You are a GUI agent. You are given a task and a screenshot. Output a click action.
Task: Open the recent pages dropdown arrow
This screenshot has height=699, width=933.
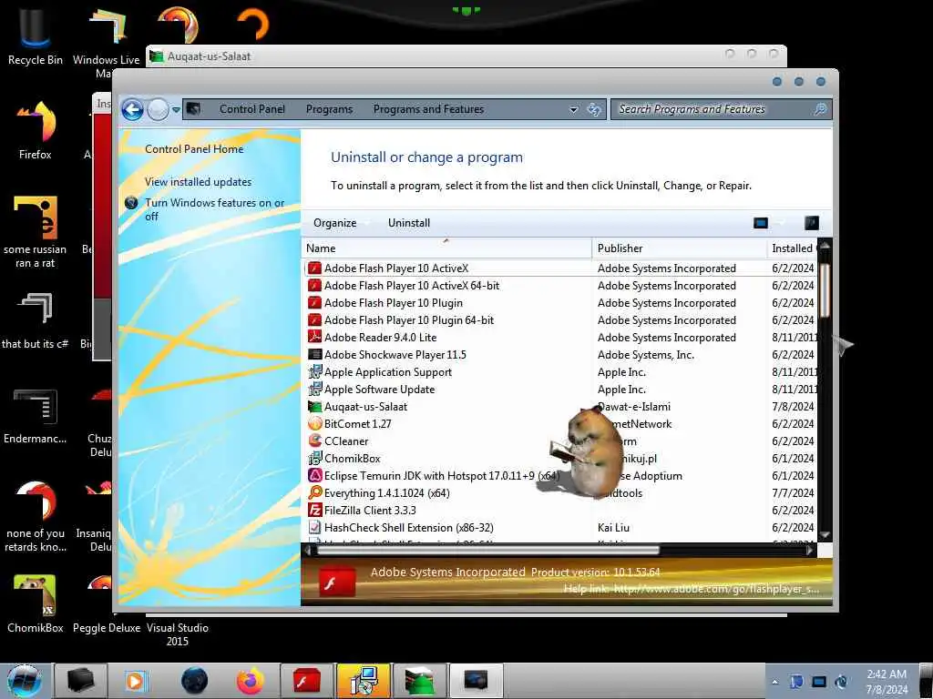(176, 110)
